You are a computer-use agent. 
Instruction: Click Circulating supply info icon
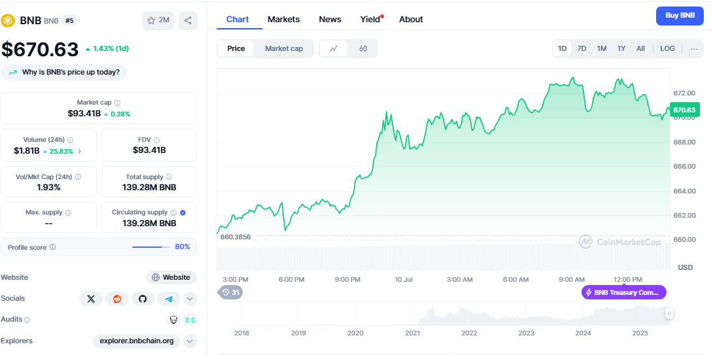(x=173, y=212)
